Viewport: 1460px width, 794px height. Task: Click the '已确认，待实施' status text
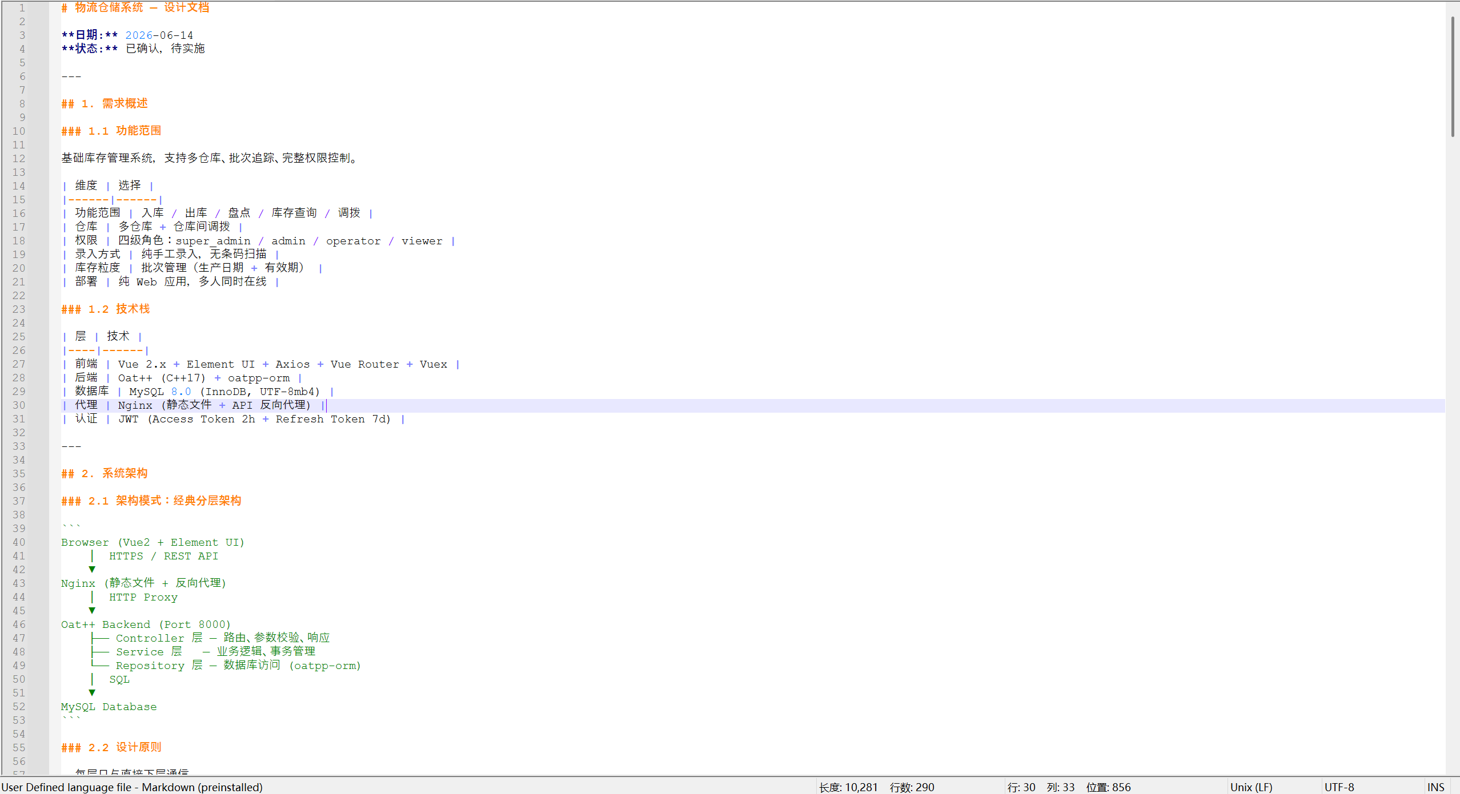pyautogui.click(x=165, y=49)
